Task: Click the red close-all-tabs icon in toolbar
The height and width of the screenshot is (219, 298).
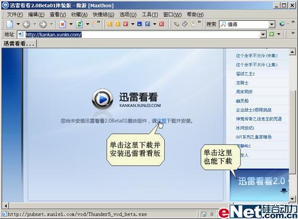Action: pos(161,24)
